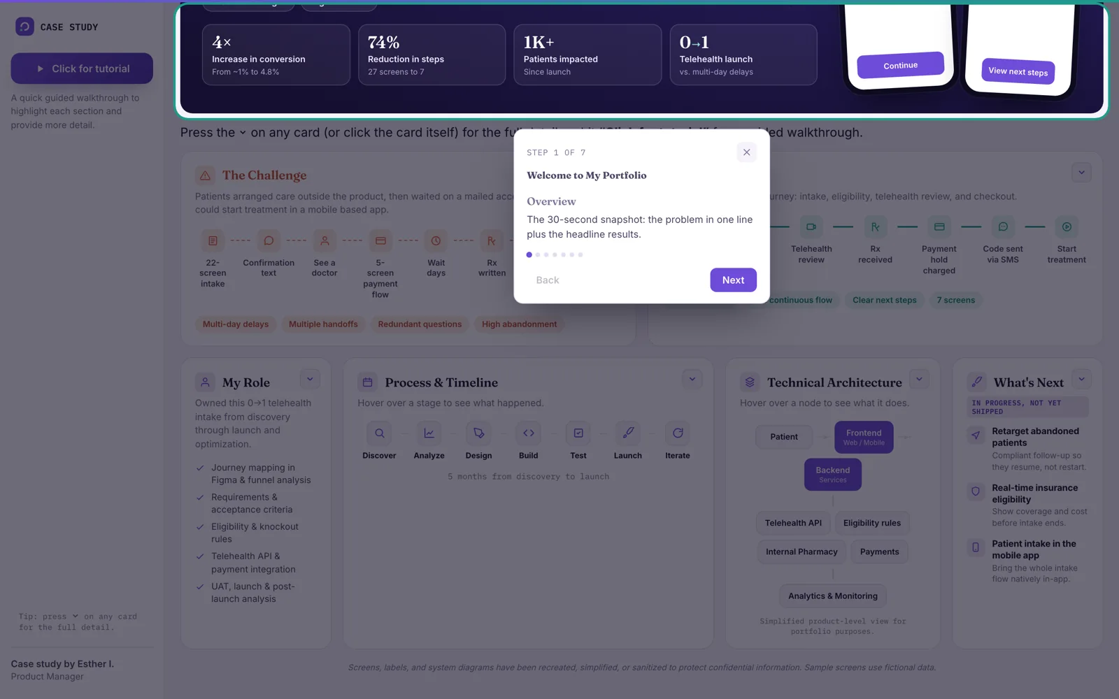
Task: Click the 5-screen payment flow card icon
Action: point(380,240)
